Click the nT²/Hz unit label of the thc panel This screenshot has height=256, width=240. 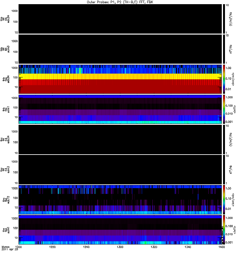[230, 170]
